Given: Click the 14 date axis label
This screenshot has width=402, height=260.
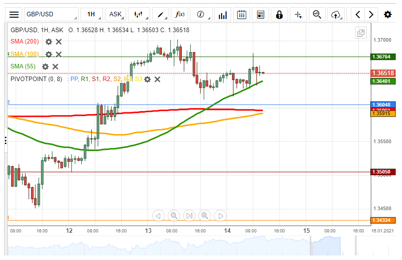Looking at the screenshot, I should 227,231.
